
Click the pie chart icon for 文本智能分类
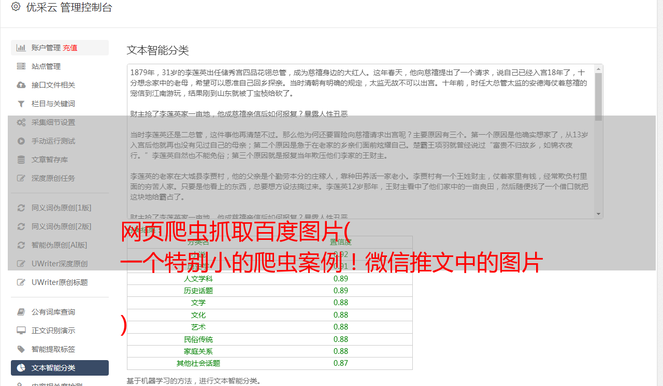(21, 368)
